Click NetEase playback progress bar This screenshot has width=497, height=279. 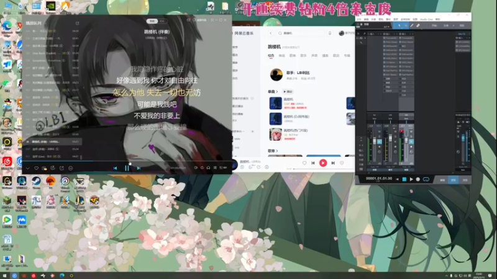(x=323, y=169)
